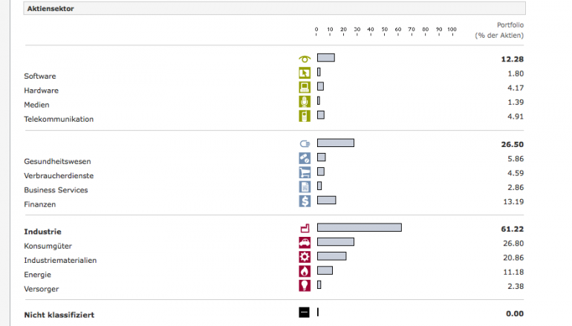Click the Industriematerialien gear icon
572x326 pixels.
304,257
